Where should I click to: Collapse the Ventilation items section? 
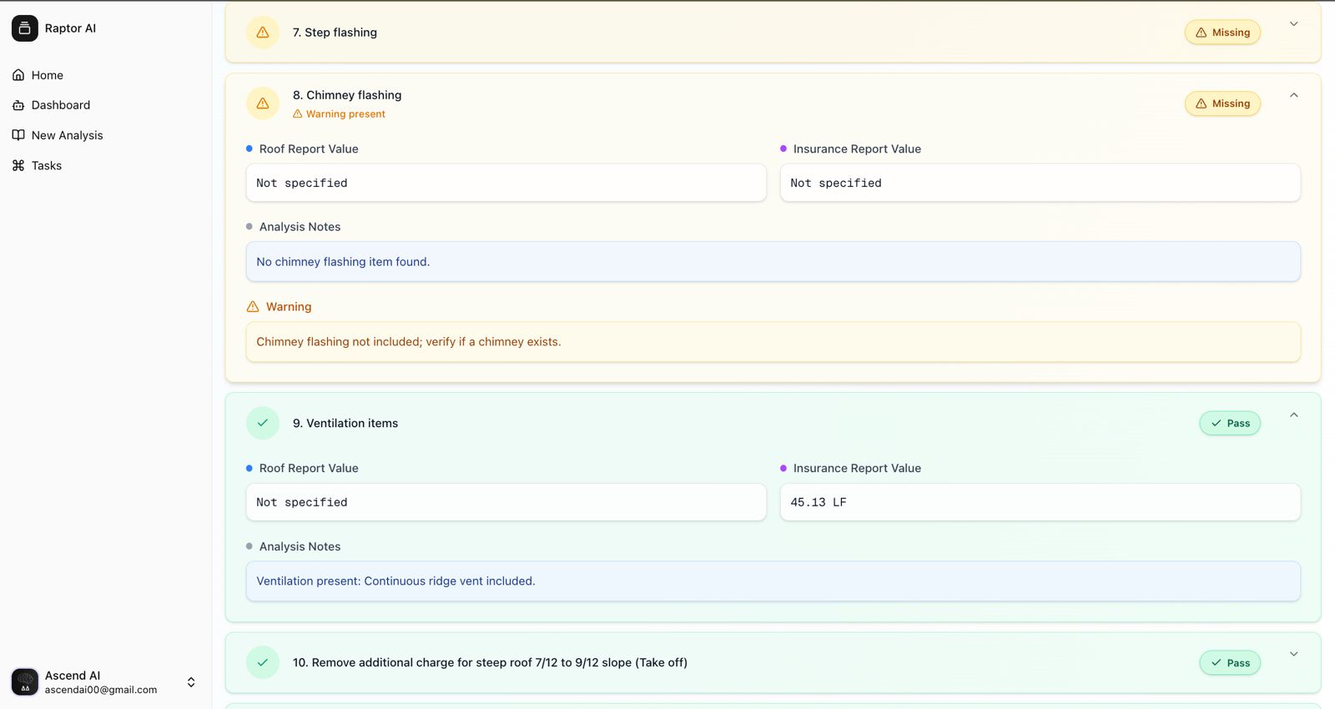click(x=1293, y=415)
